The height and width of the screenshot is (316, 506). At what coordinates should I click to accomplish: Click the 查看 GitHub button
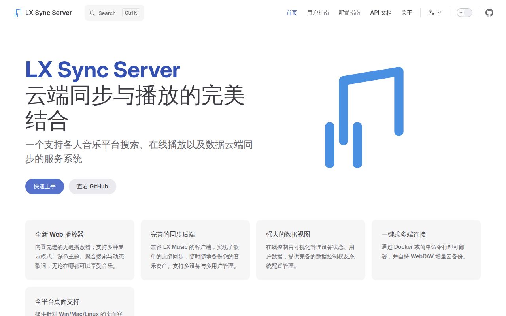[93, 186]
